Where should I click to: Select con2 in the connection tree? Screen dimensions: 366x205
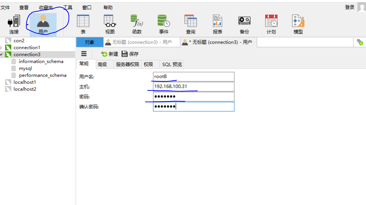pyautogui.click(x=19, y=40)
